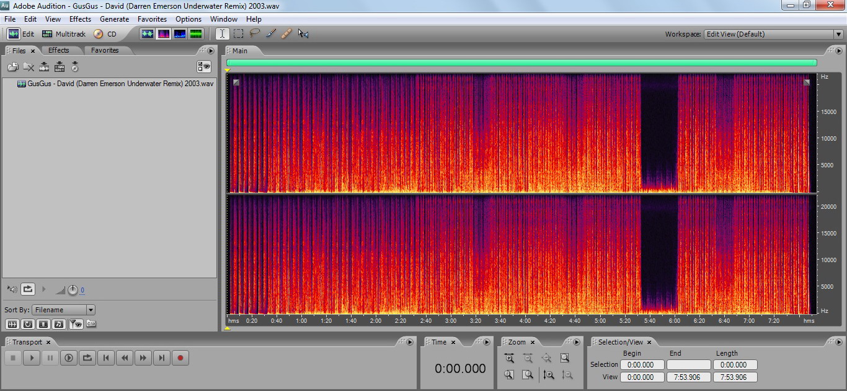This screenshot has height=391, width=847.
Task: Toggle loop preview in Files panel
Action: point(28,289)
